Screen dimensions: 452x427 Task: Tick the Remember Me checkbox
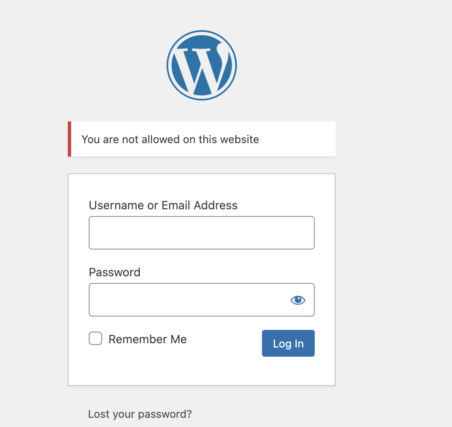[95, 339]
